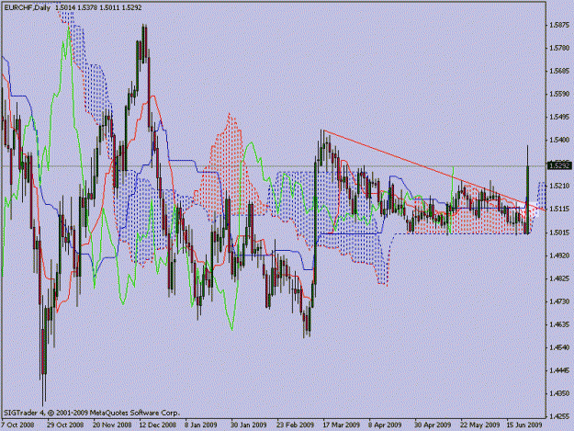
Task: Click the 22 May 2009 date label
Action: click(480, 425)
